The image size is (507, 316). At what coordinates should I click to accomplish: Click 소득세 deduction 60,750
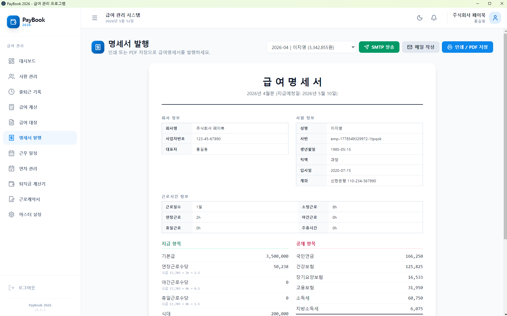[415, 298]
